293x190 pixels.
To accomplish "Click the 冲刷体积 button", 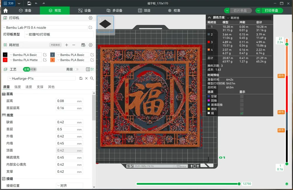I will pyautogui.click(x=55, y=45).
